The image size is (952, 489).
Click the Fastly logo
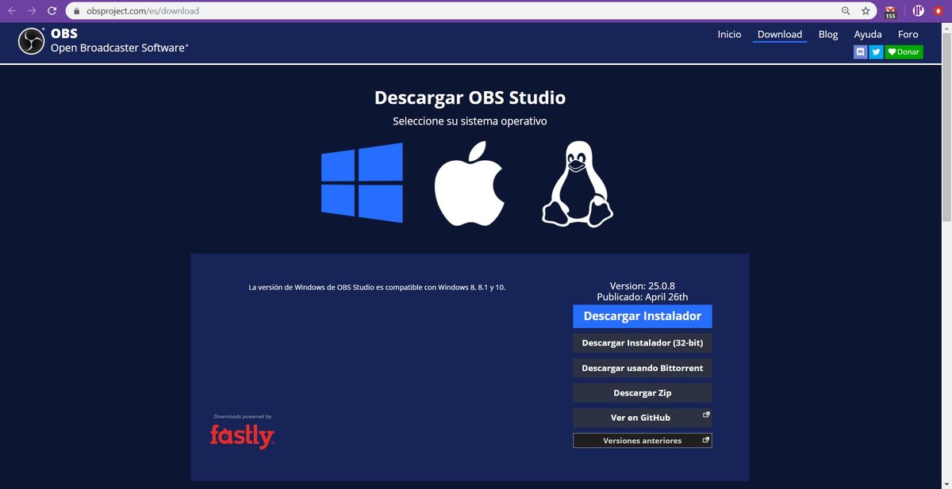click(x=242, y=437)
